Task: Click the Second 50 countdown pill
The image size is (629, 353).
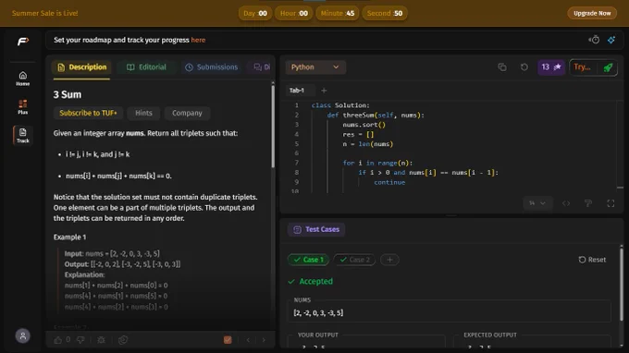Action: point(385,13)
